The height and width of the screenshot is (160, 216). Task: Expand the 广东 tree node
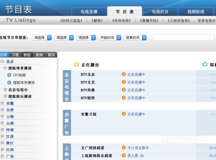click(x=2, y=156)
